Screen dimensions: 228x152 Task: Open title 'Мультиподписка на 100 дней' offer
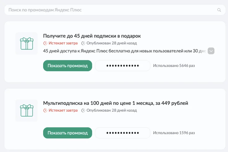[x=116, y=103]
